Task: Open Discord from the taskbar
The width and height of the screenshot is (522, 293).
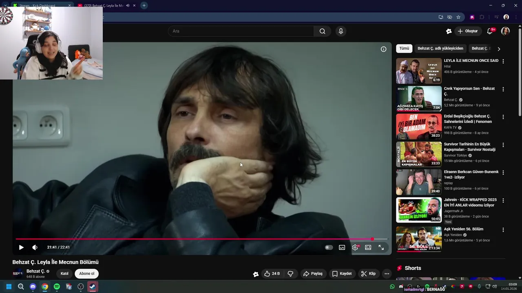Action: (33, 286)
